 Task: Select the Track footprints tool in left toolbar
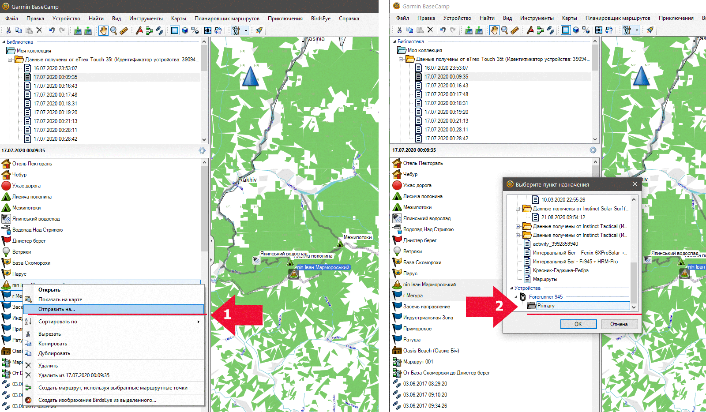point(160,30)
